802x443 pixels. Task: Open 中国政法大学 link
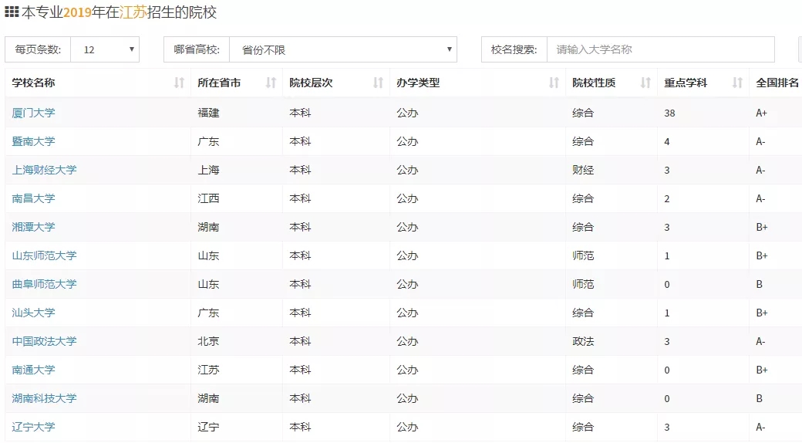pyautogui.click(x=45, y=341)
